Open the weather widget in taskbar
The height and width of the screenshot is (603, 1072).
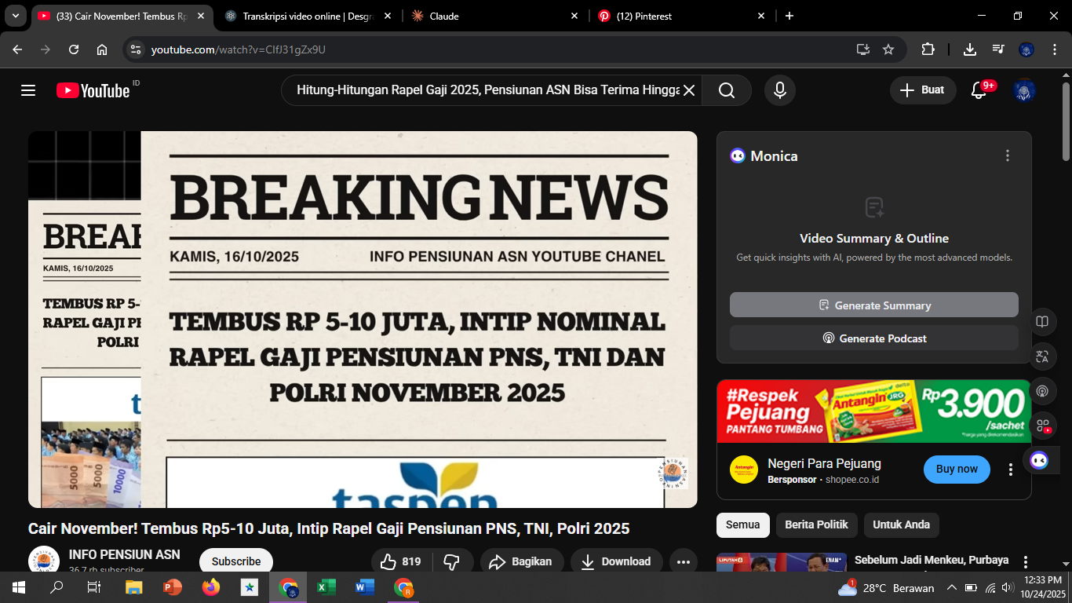coord(886,587)
